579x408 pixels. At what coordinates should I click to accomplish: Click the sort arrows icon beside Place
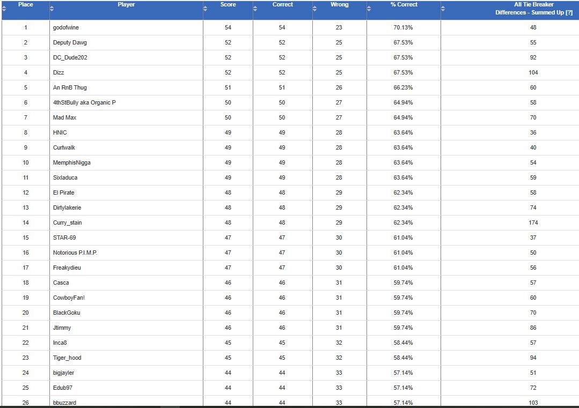point(4,8)
